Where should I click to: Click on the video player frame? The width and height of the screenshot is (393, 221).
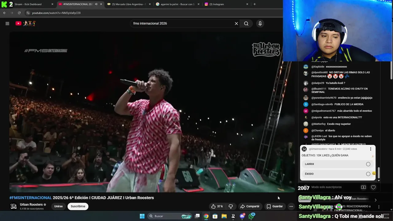pos(152,112)
